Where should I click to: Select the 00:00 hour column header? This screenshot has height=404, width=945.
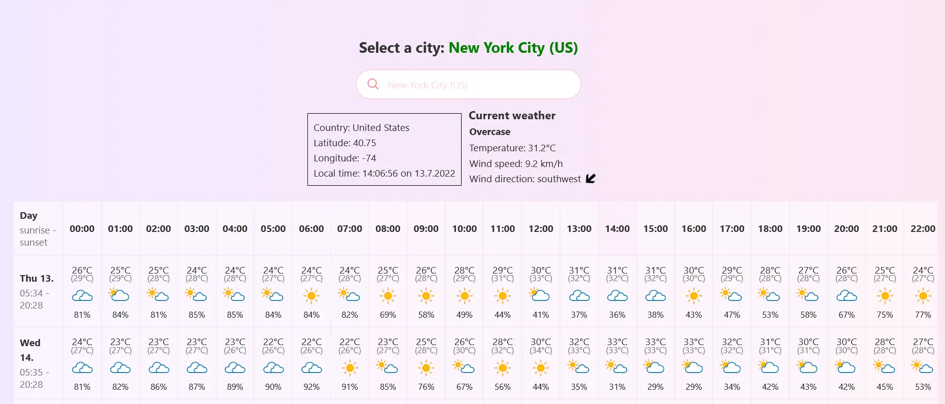[x=82, y=229]
